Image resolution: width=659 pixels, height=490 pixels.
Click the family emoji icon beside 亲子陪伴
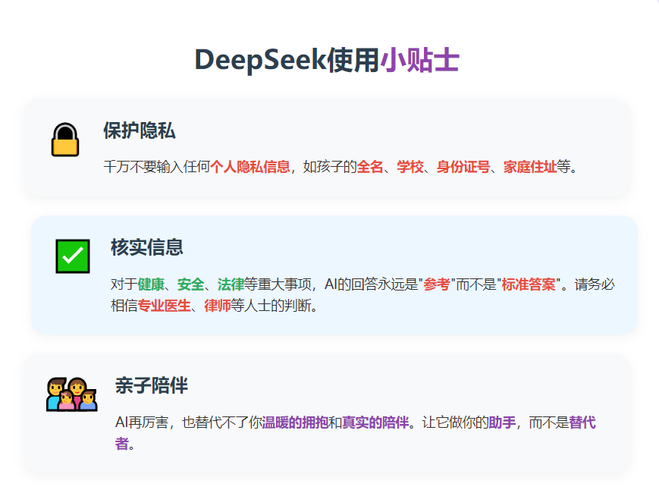[72, 394]
